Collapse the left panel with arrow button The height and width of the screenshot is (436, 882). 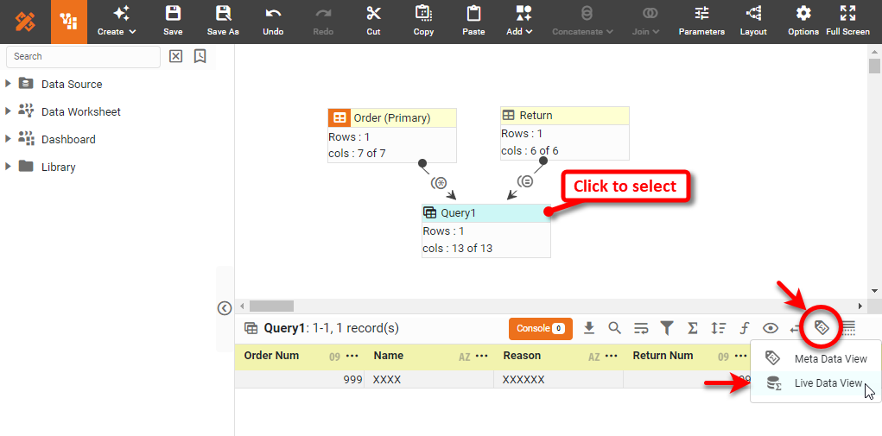click(x=225, y=307)
